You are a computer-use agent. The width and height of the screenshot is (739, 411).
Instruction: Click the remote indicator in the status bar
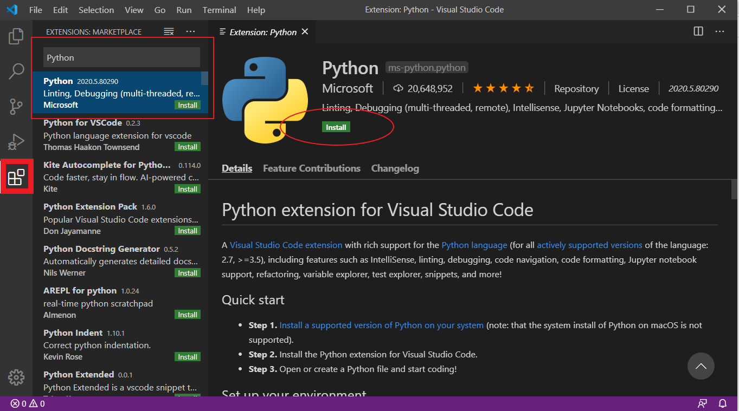click(x=702, y=403)
